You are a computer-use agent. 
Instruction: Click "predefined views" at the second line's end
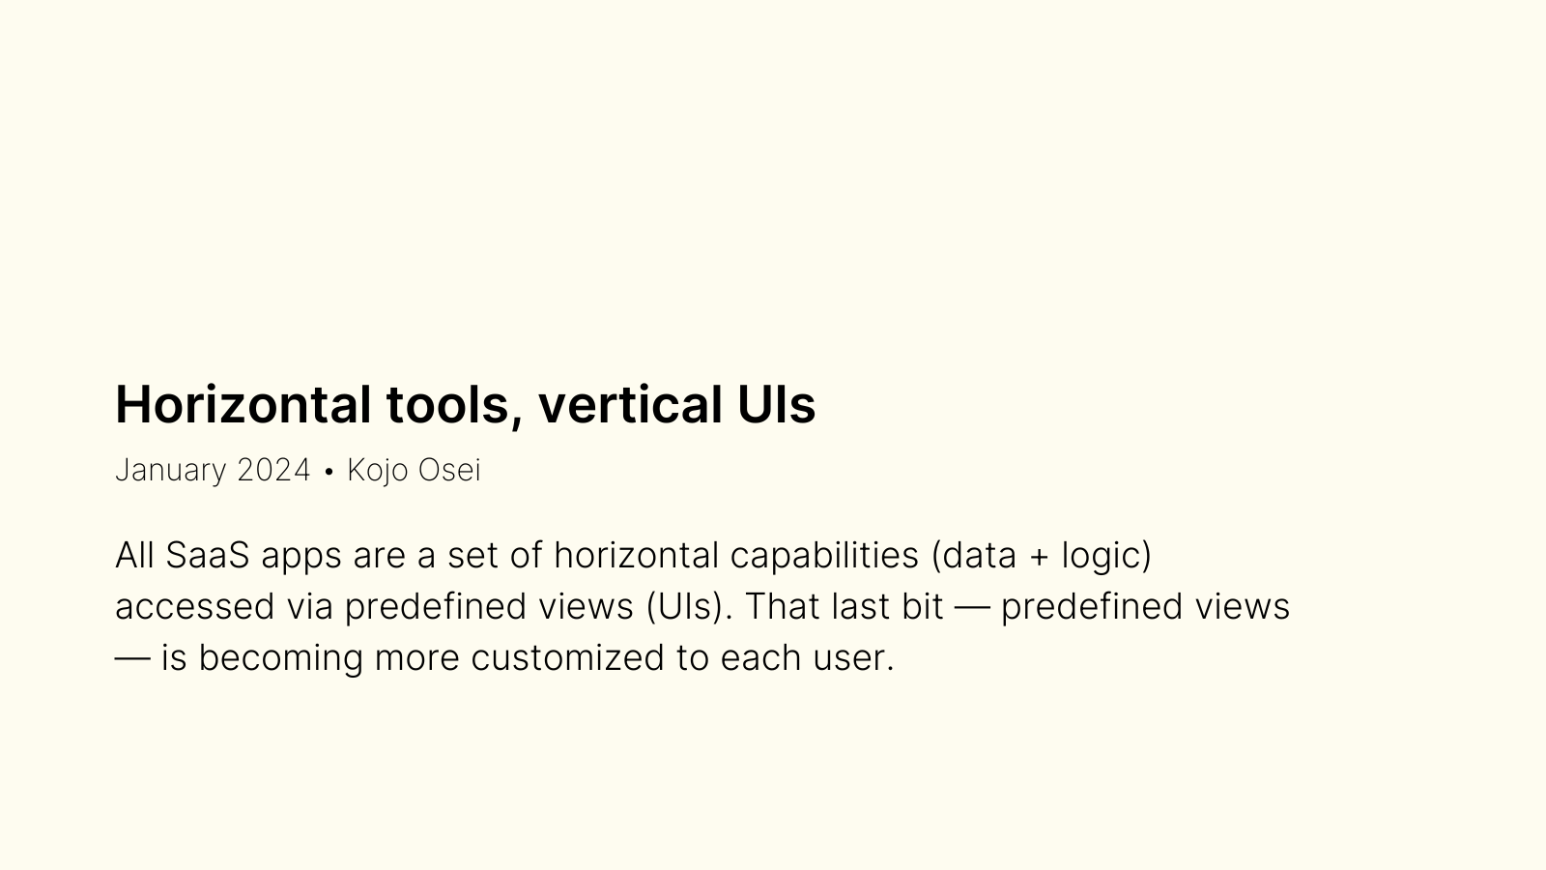click(1145, 607)
